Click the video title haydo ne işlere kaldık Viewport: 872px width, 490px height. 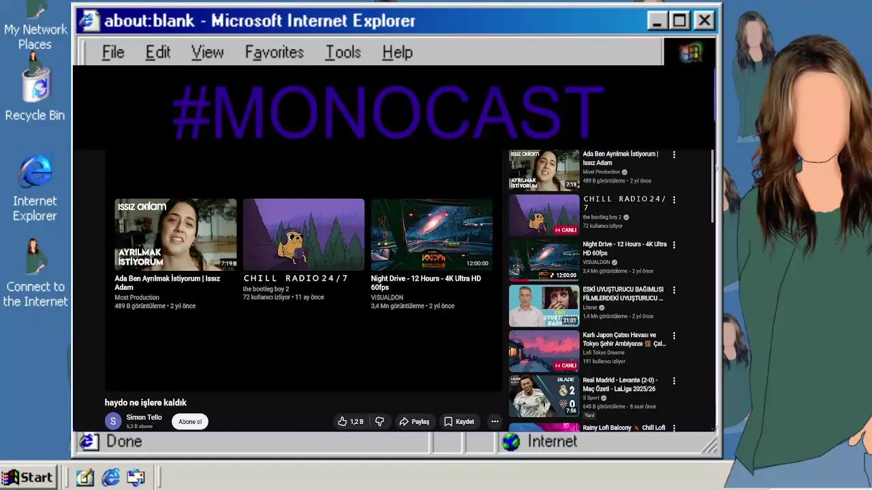click(x=145, y=403)
